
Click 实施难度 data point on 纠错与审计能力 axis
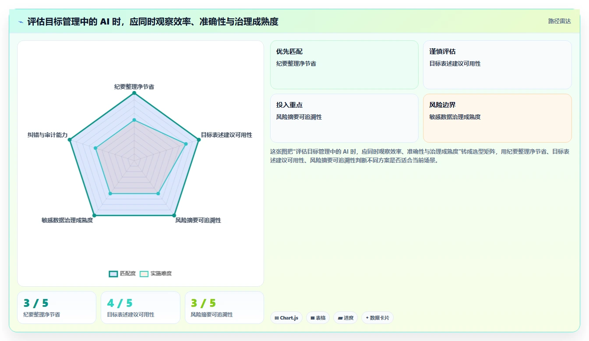(x=95, y=148)
